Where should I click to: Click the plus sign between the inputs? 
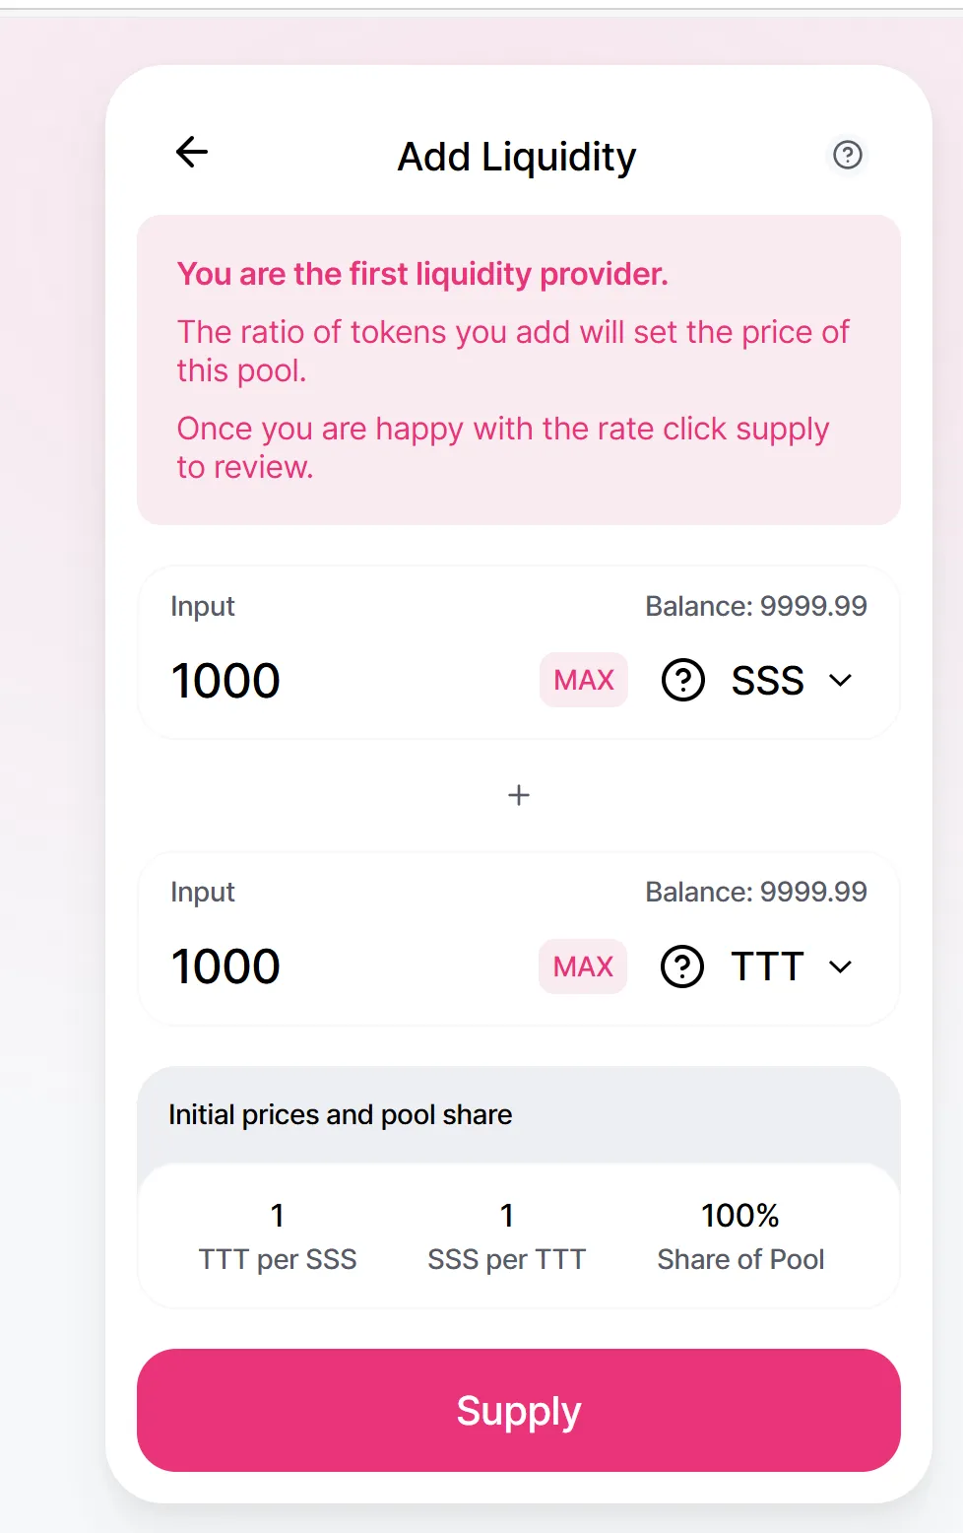pyautogui.click(x=519, y=795)
